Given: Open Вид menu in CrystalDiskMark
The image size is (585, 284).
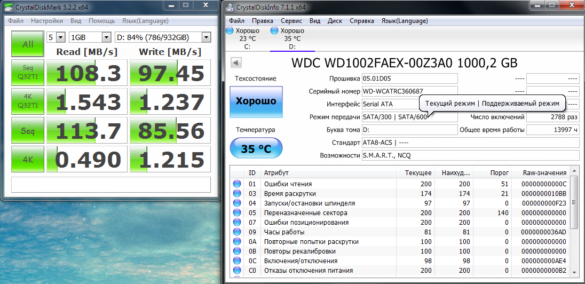Looking at the screenshot, I should pyautogui.click(x=76, y=21).
